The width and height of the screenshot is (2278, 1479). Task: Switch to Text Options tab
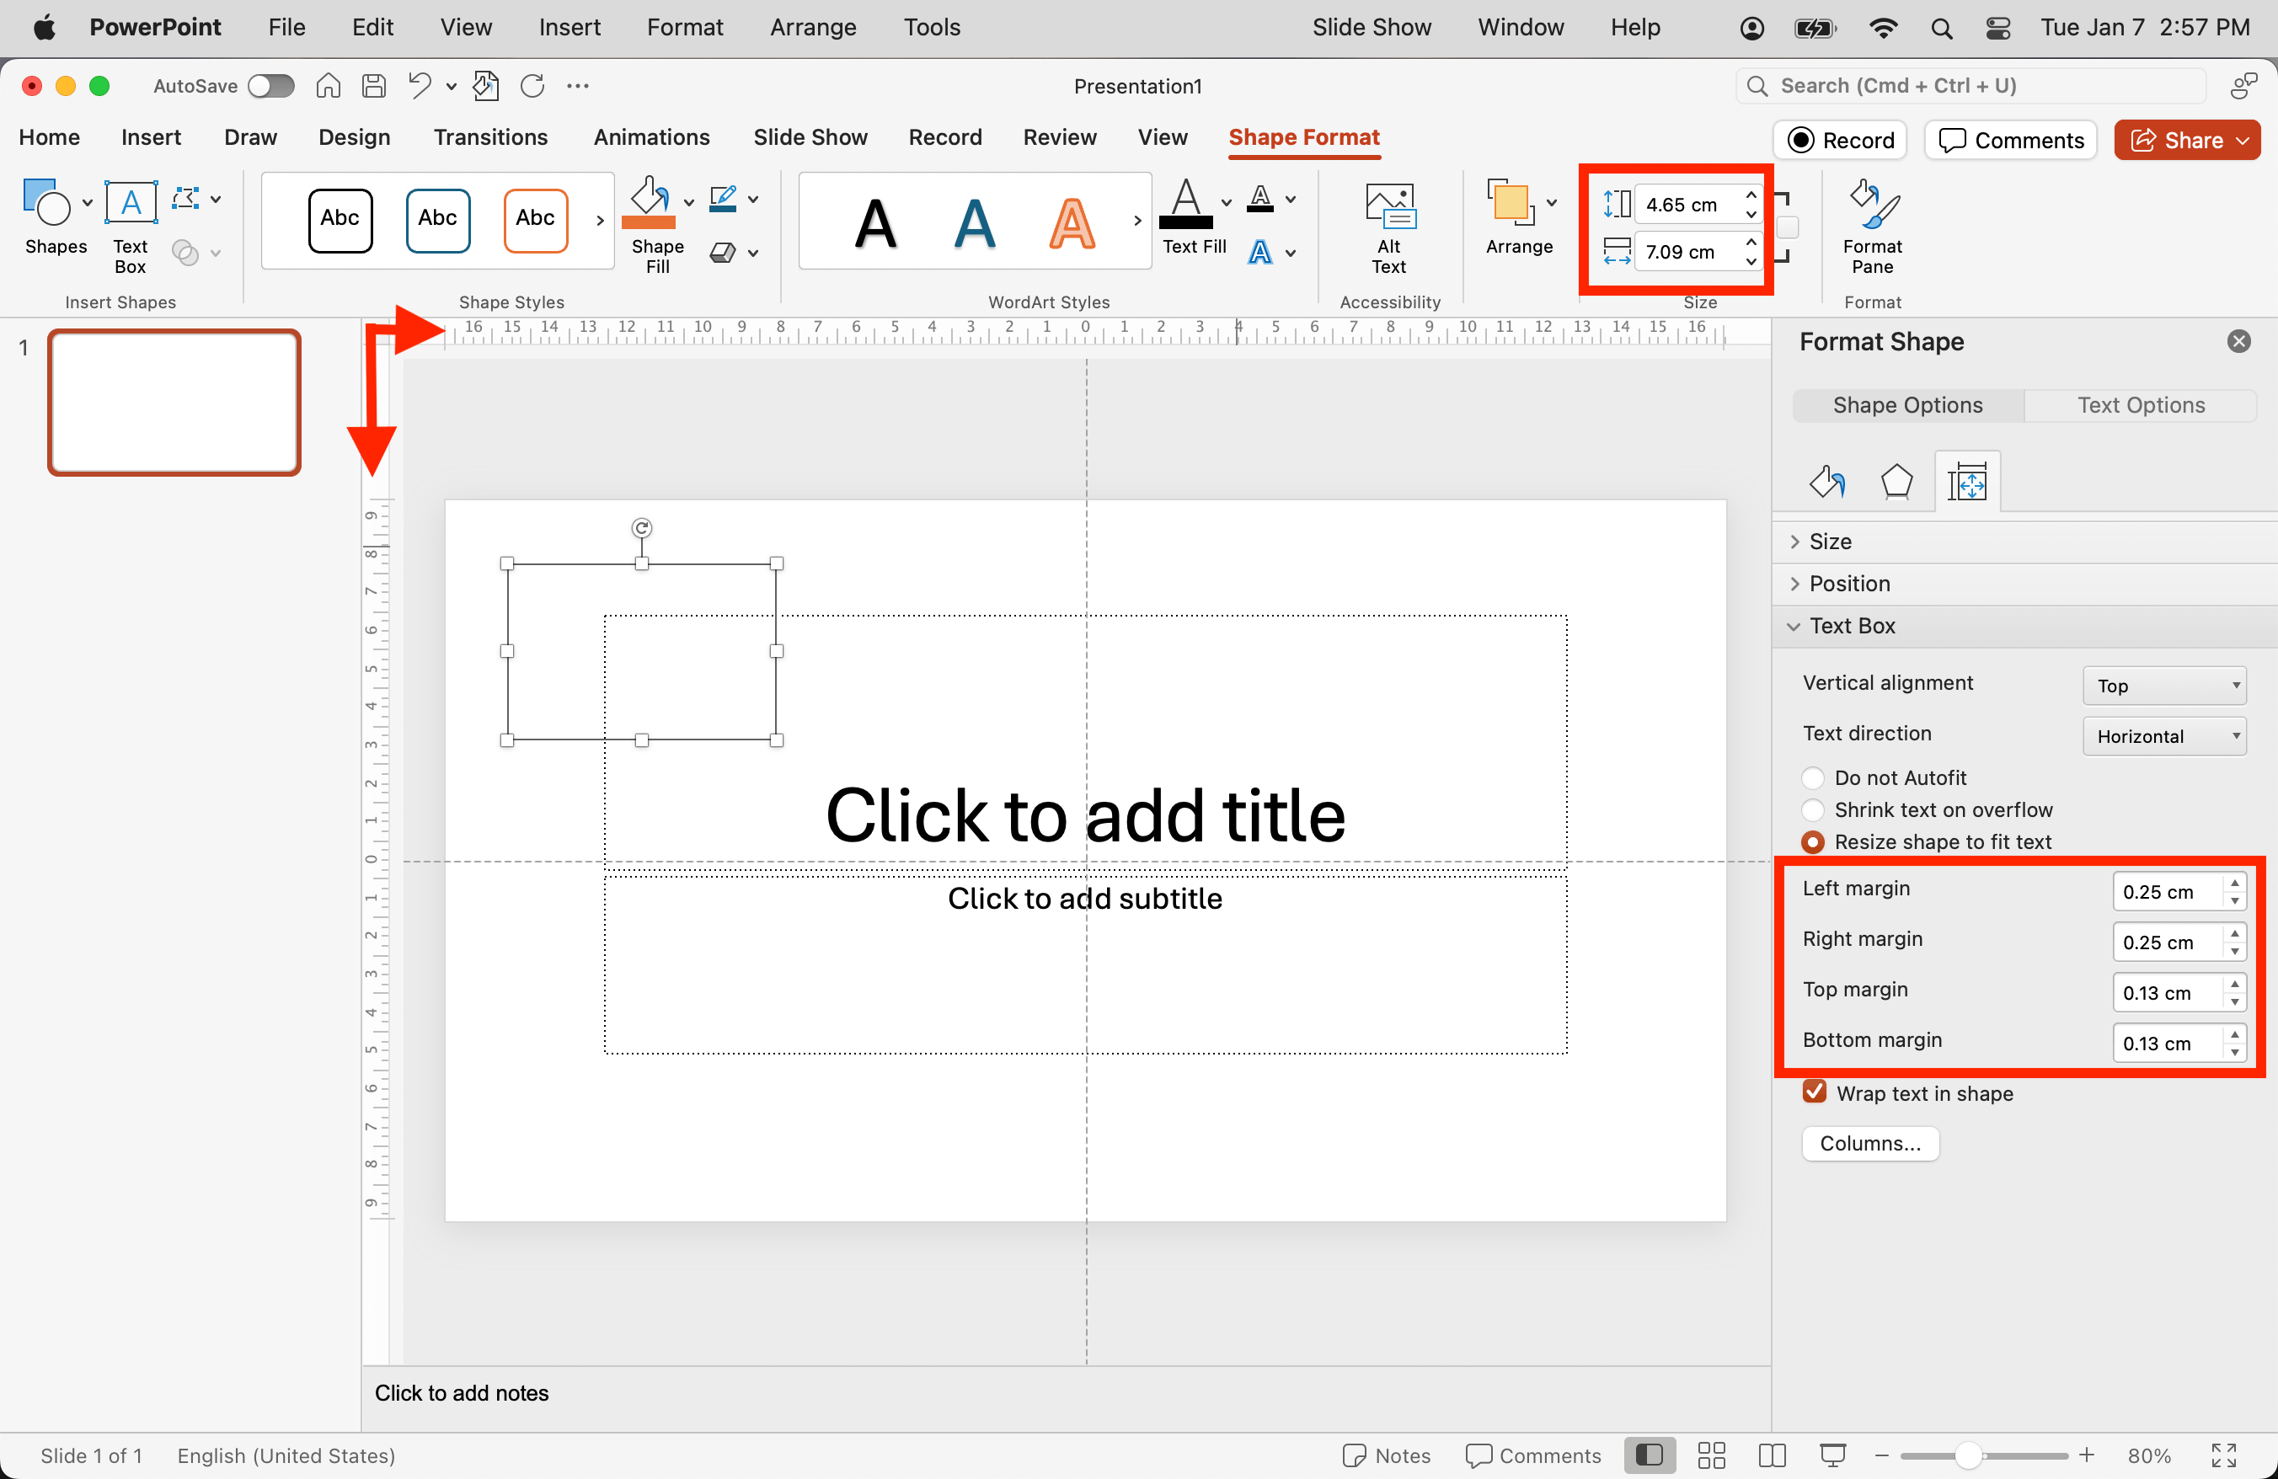pos(2140,404)
